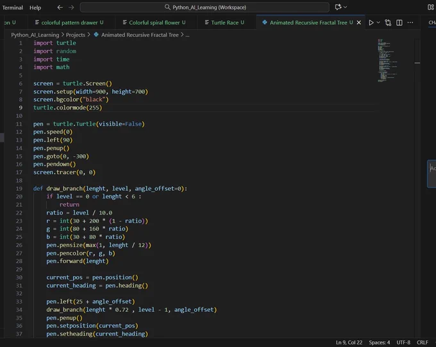Click the Python icon on active tab
The width and height of the screenshot is (436, 347).
pos(265,22)
